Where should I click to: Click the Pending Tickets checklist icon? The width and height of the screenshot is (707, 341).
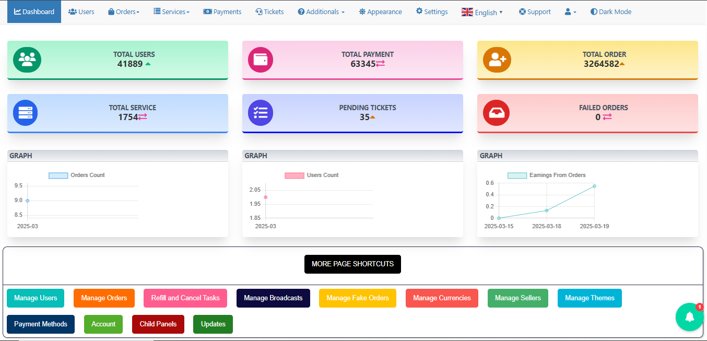click(260, 113)
